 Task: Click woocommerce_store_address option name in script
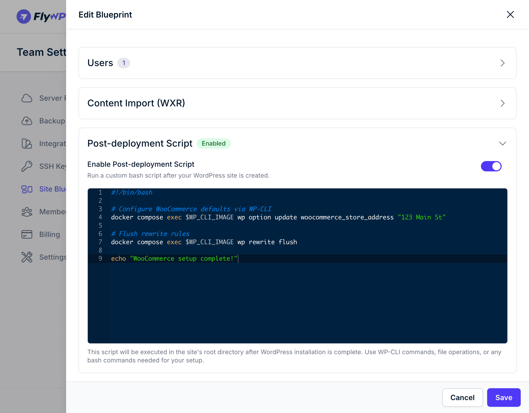click(347, 217)
